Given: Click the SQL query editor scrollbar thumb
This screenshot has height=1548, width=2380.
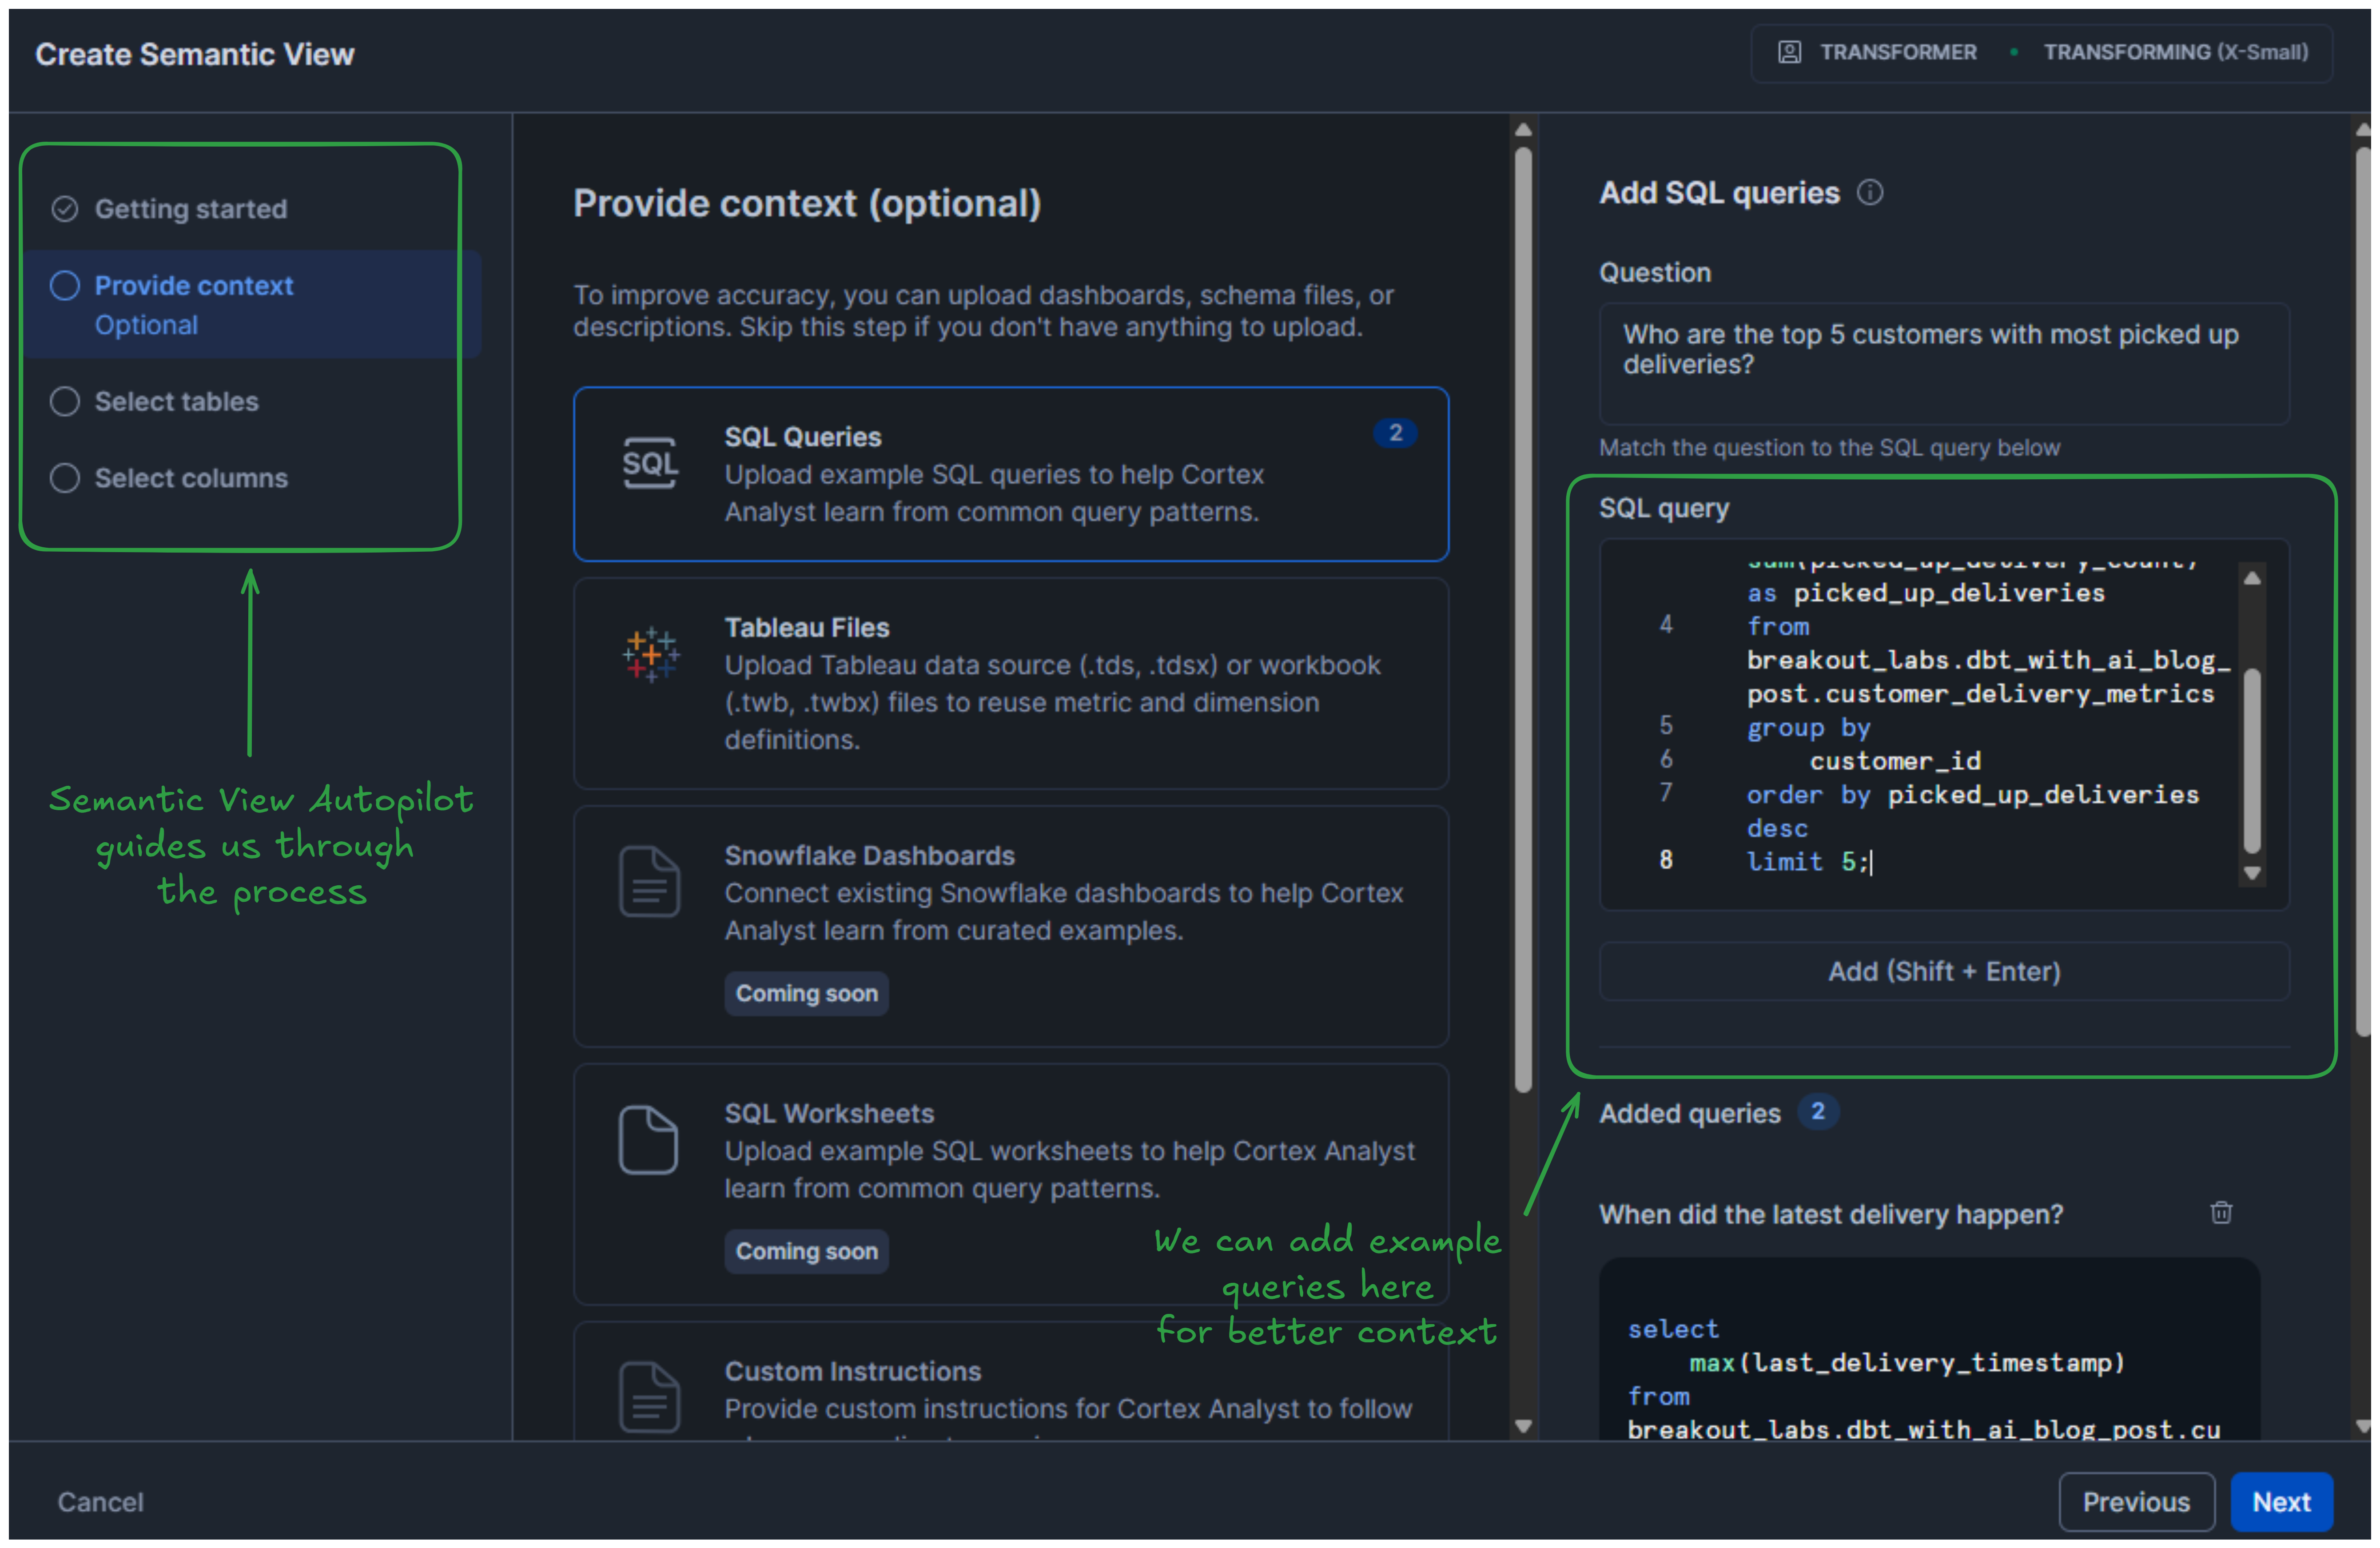Looking at the screenshot, I should pyautogui.click(x=2251, y=760).
